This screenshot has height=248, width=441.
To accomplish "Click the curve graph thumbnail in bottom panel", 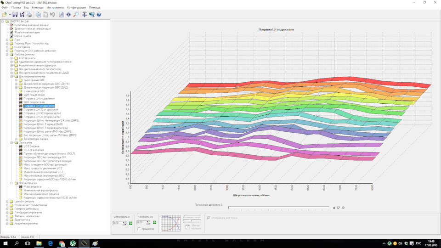I will point(170,223).
